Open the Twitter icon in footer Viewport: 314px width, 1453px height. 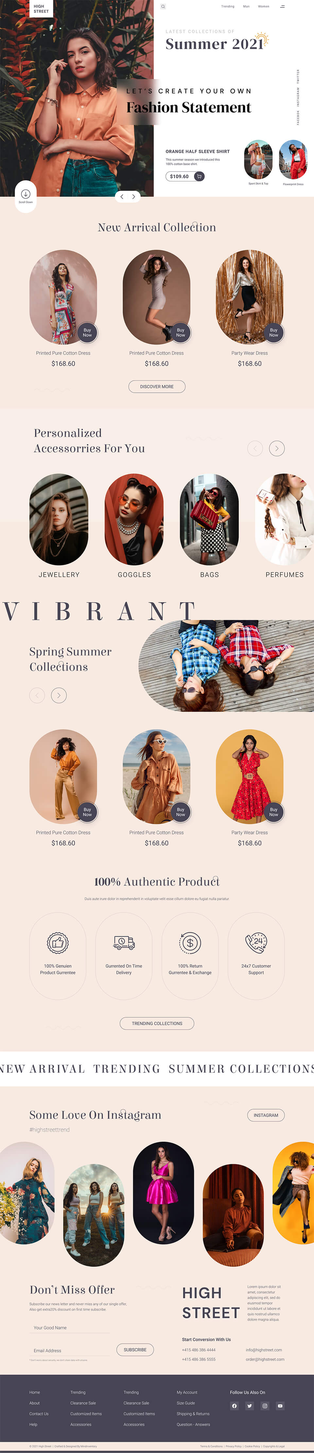[x=250, y=1405]
